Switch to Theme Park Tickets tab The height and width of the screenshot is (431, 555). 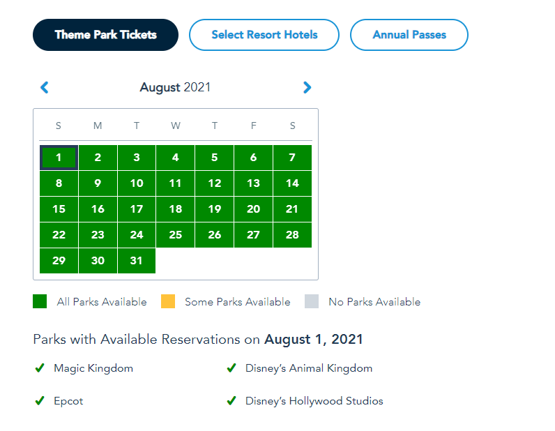tap(105, 35)
